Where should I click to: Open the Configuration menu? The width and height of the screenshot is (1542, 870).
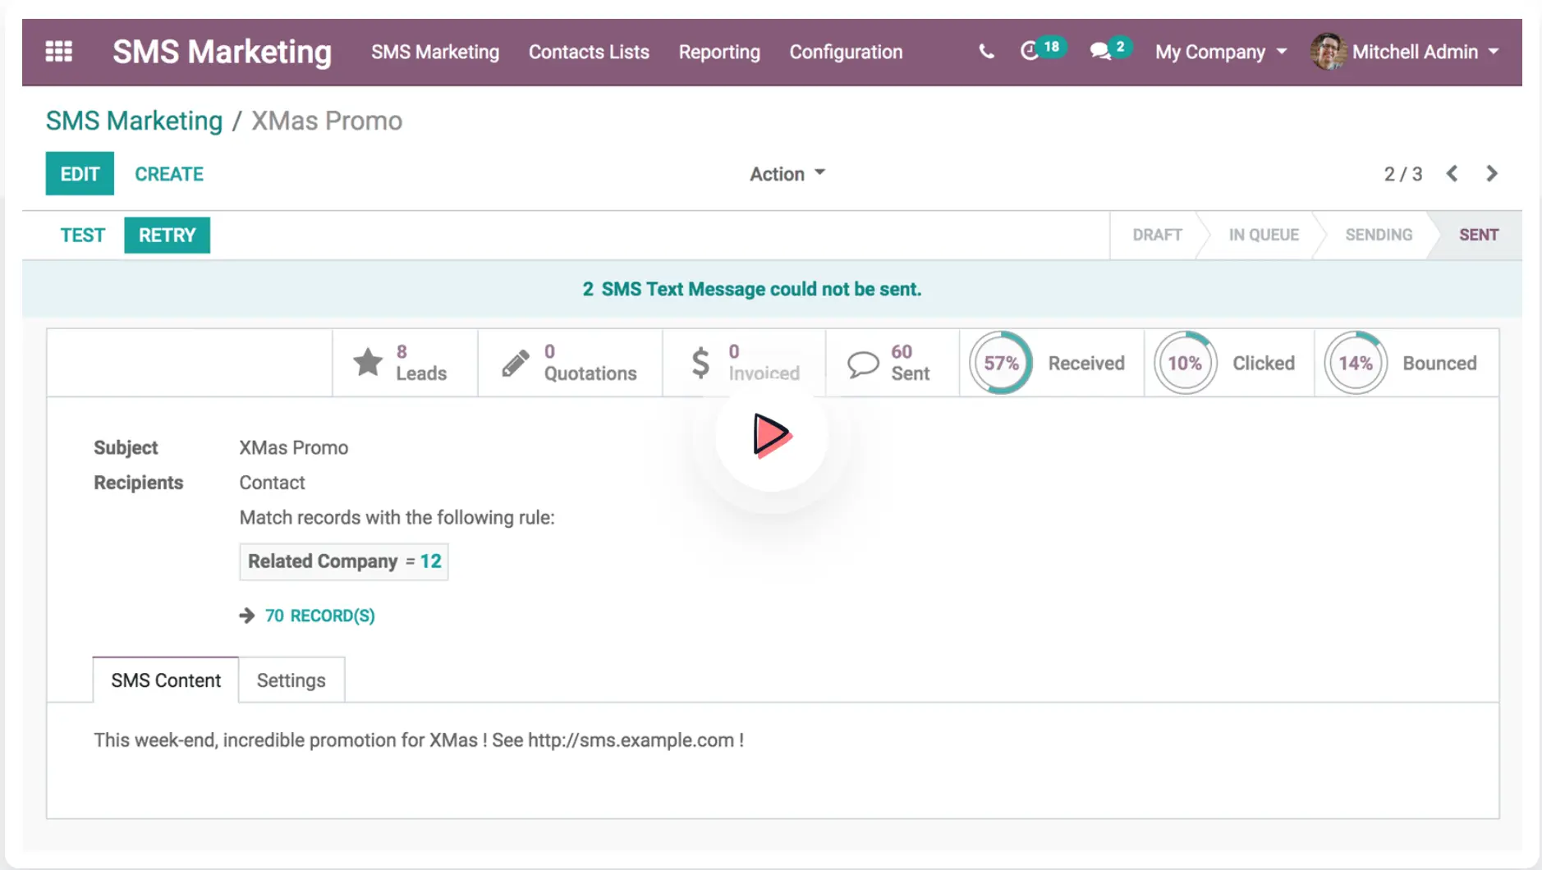(846, 52)
